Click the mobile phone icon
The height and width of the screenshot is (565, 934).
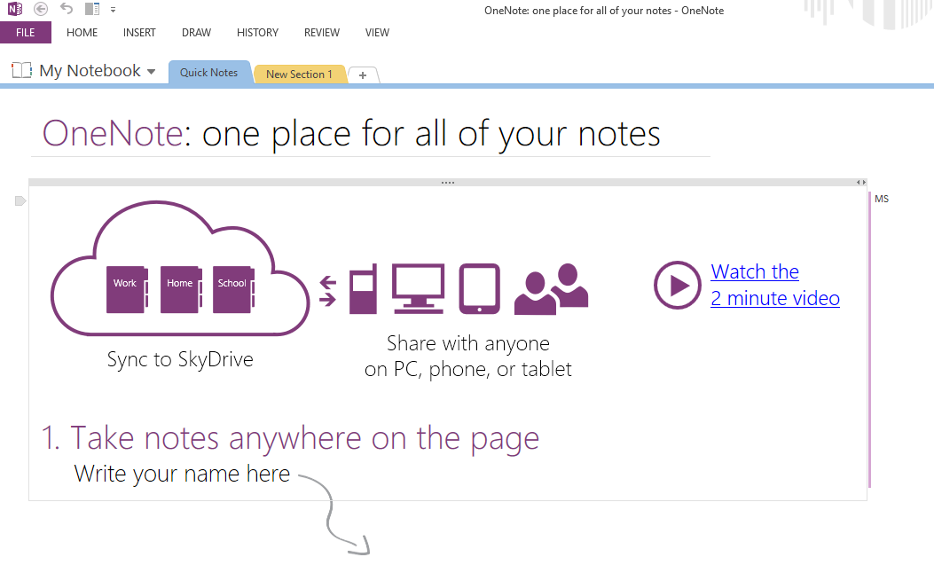(x=364, y=289)
